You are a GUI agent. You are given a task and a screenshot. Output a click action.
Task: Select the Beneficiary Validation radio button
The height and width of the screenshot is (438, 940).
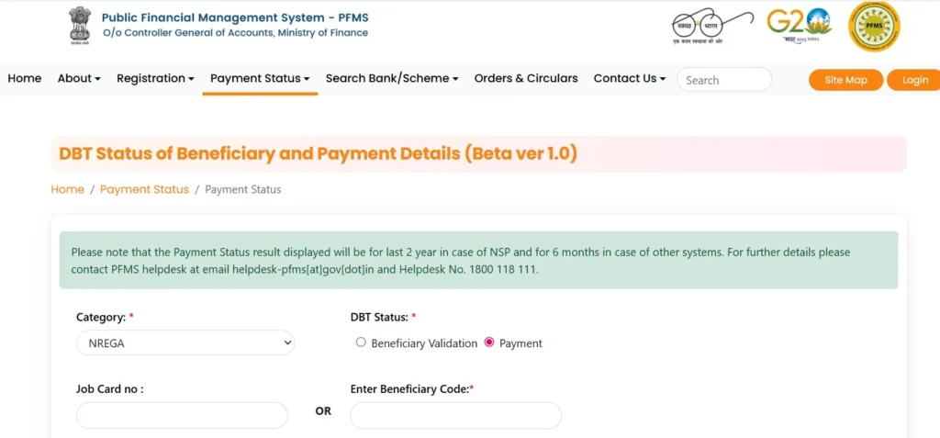[360, 343]
